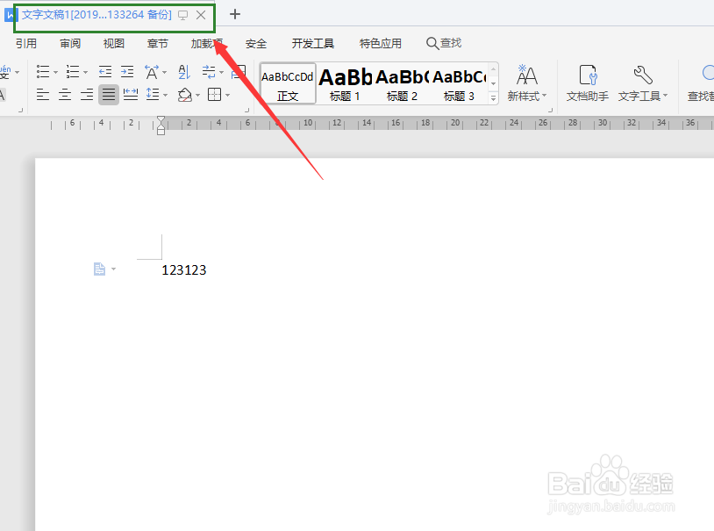Increase paragraph indent

(x=127, y=72)
